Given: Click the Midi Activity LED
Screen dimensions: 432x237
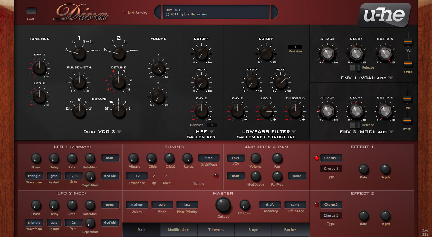Looking at the screenshot, I should pos(124,13).
